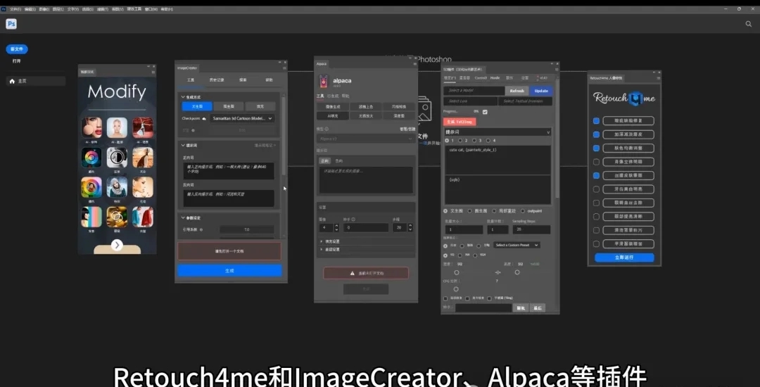
Task: Open the ControlNet tab in SD plugin
Action: [481, 78]
